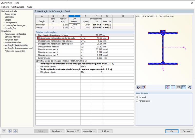Toggle the numbering display icon
The height and width of the screenshot is (139, 195).
pyautogui.click(x=178, y=87)
